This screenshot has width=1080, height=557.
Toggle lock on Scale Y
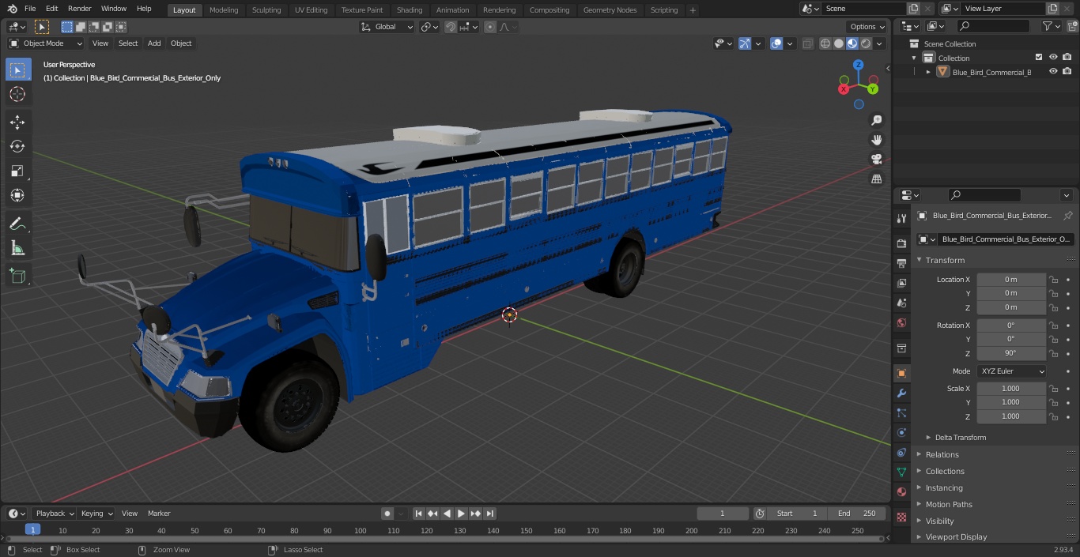click(1053, 402)
